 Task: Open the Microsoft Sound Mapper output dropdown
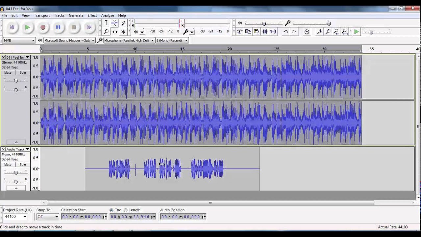[x=69, y=40]
